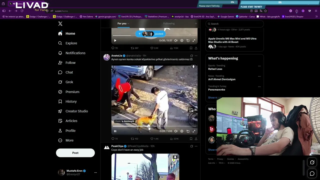The width and height of the screenshot is (320, 180).
Task: Click Grok icon on AnatoLia's post
Action: tap(191, 56)
